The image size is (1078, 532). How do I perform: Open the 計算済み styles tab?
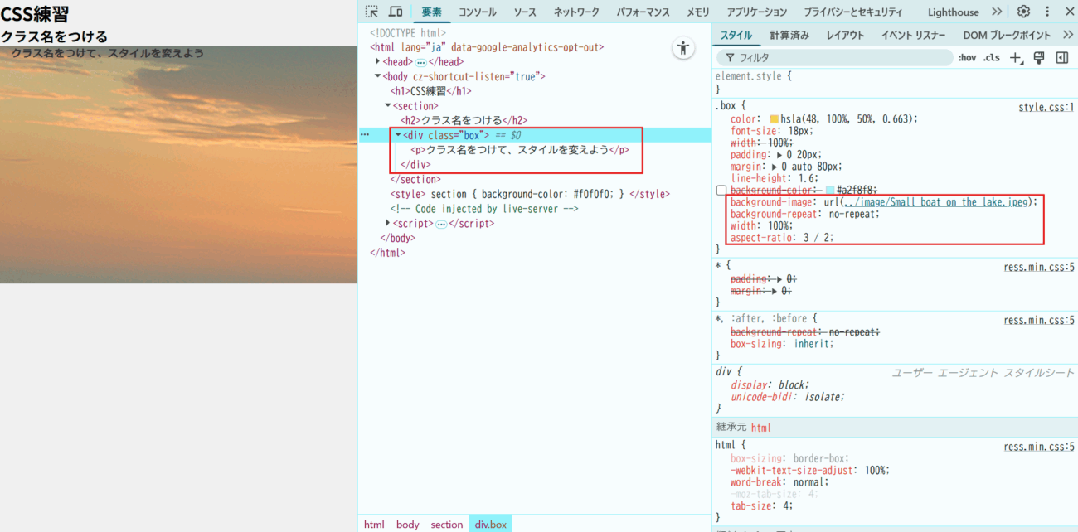tap(789, 35)
